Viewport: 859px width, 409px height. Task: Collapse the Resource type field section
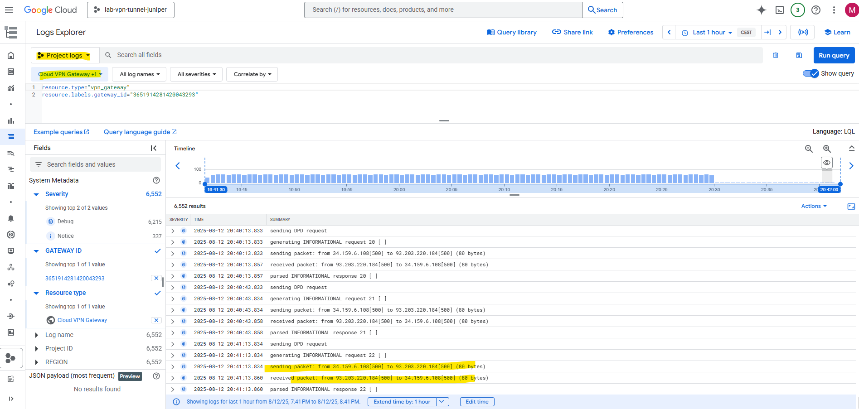click(37, 293)
